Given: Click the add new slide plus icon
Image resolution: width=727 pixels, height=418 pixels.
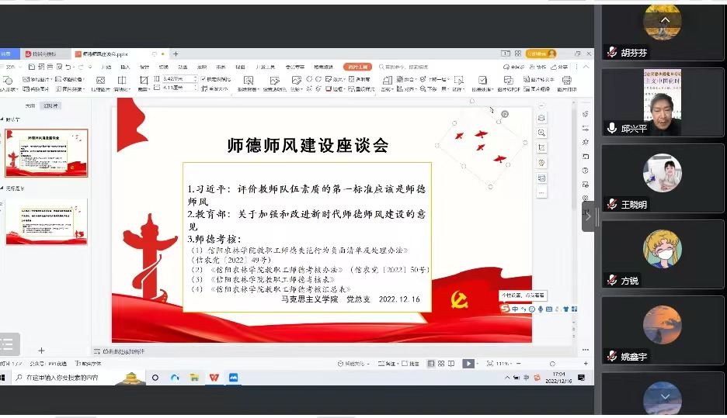Looking at the screenshot, I should point(41,351).
